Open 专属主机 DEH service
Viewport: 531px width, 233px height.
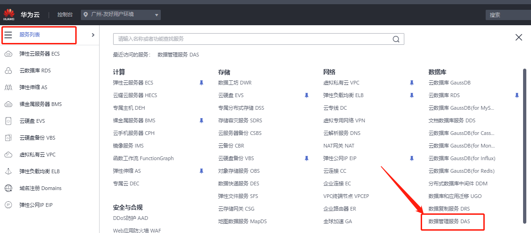click(129, 108)
